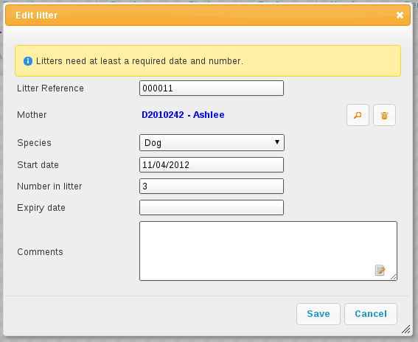Click the 'Litter Reference' label
The height and width of the screenshot is (342, 418).
50,88
